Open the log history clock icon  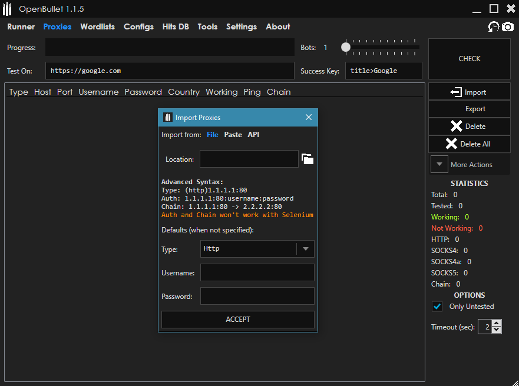tap(493, 26)
